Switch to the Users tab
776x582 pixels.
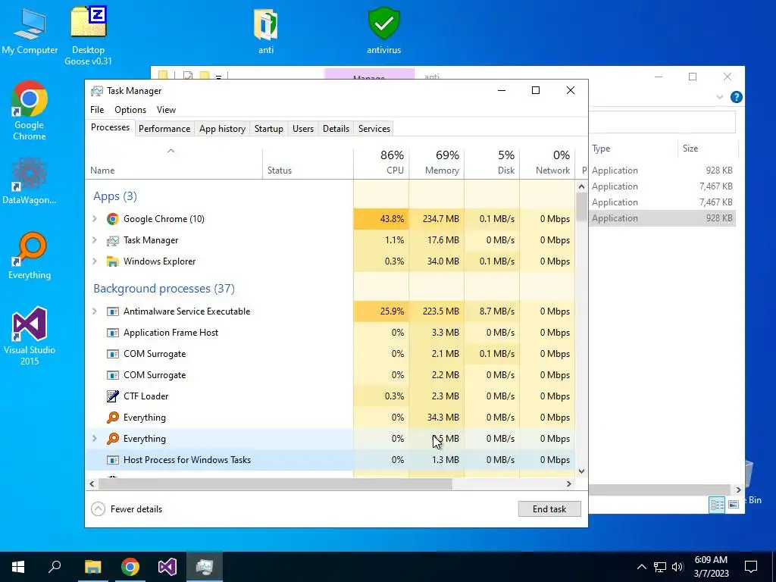point(303,129)
